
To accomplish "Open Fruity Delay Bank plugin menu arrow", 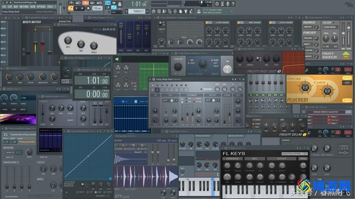I will click(x=150, y=79).
